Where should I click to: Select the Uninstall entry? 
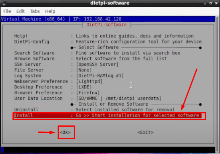(108, 110)
